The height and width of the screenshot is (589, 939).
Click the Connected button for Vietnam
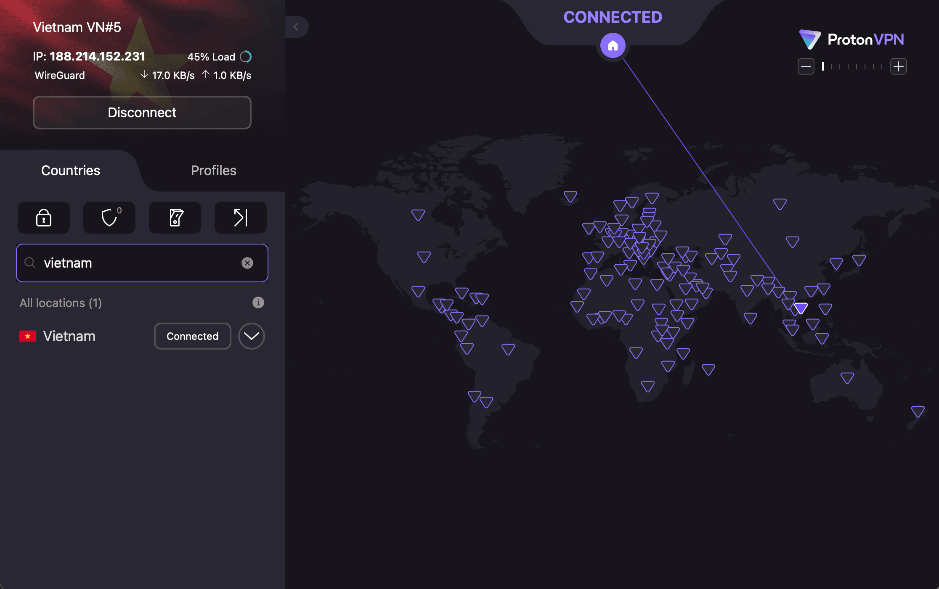coord(192,336)
